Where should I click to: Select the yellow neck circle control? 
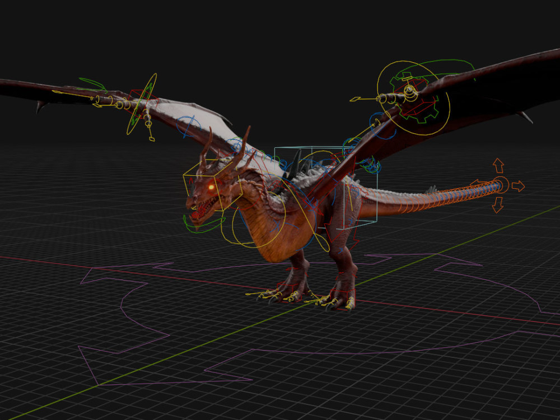[x=259, y=218]
